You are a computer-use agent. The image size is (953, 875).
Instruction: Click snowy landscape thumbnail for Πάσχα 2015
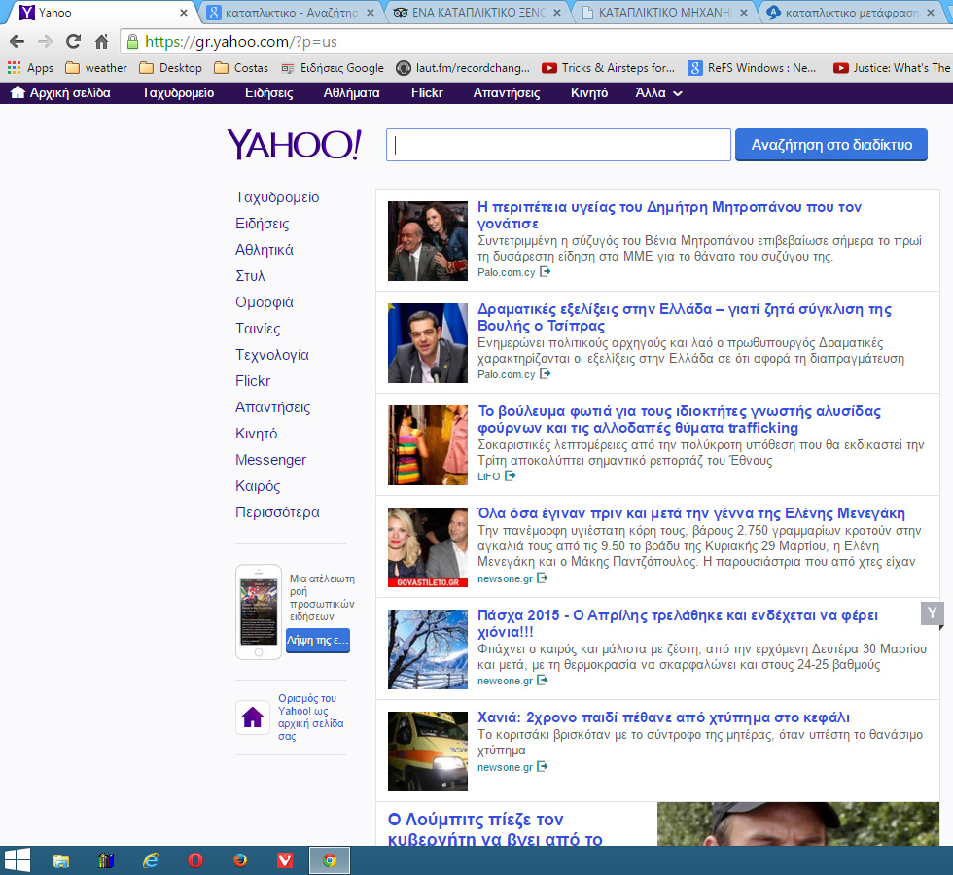pyautogui.click(x=428, y=649)
